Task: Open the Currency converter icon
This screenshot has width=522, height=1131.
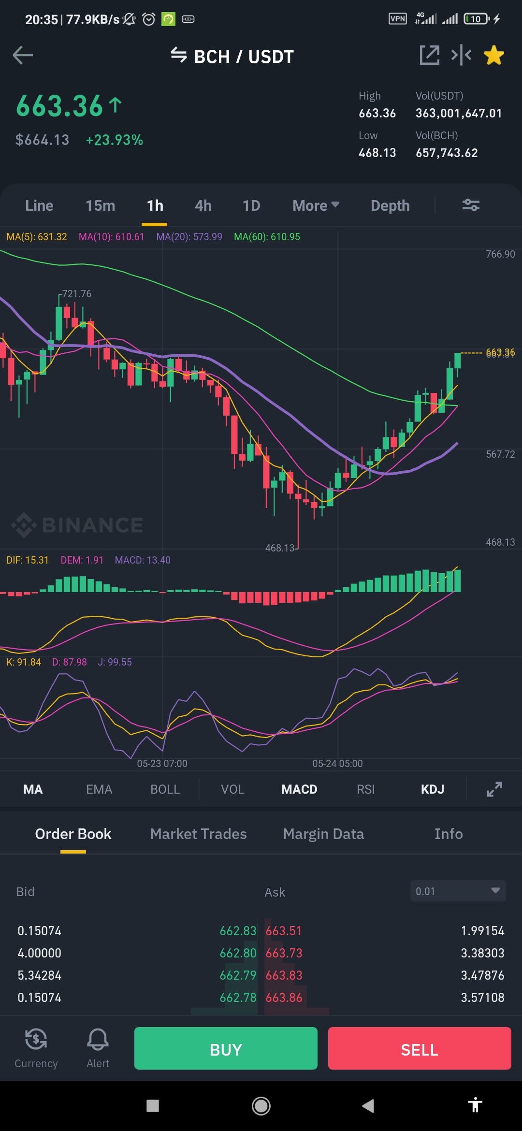Action: click(x=36, y=1047)
